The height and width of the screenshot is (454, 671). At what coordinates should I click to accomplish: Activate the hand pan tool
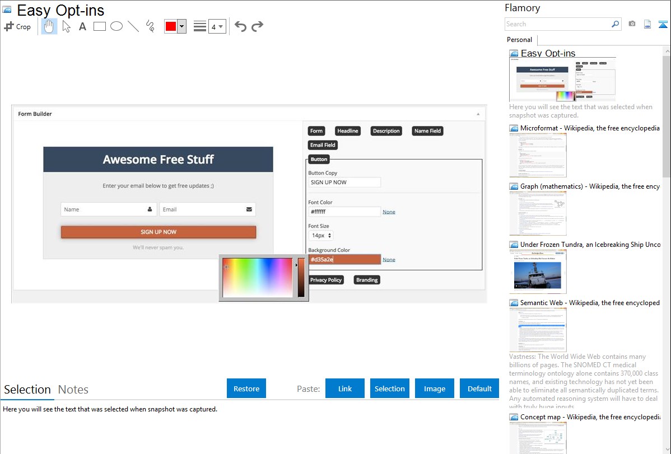click(49, 26)
